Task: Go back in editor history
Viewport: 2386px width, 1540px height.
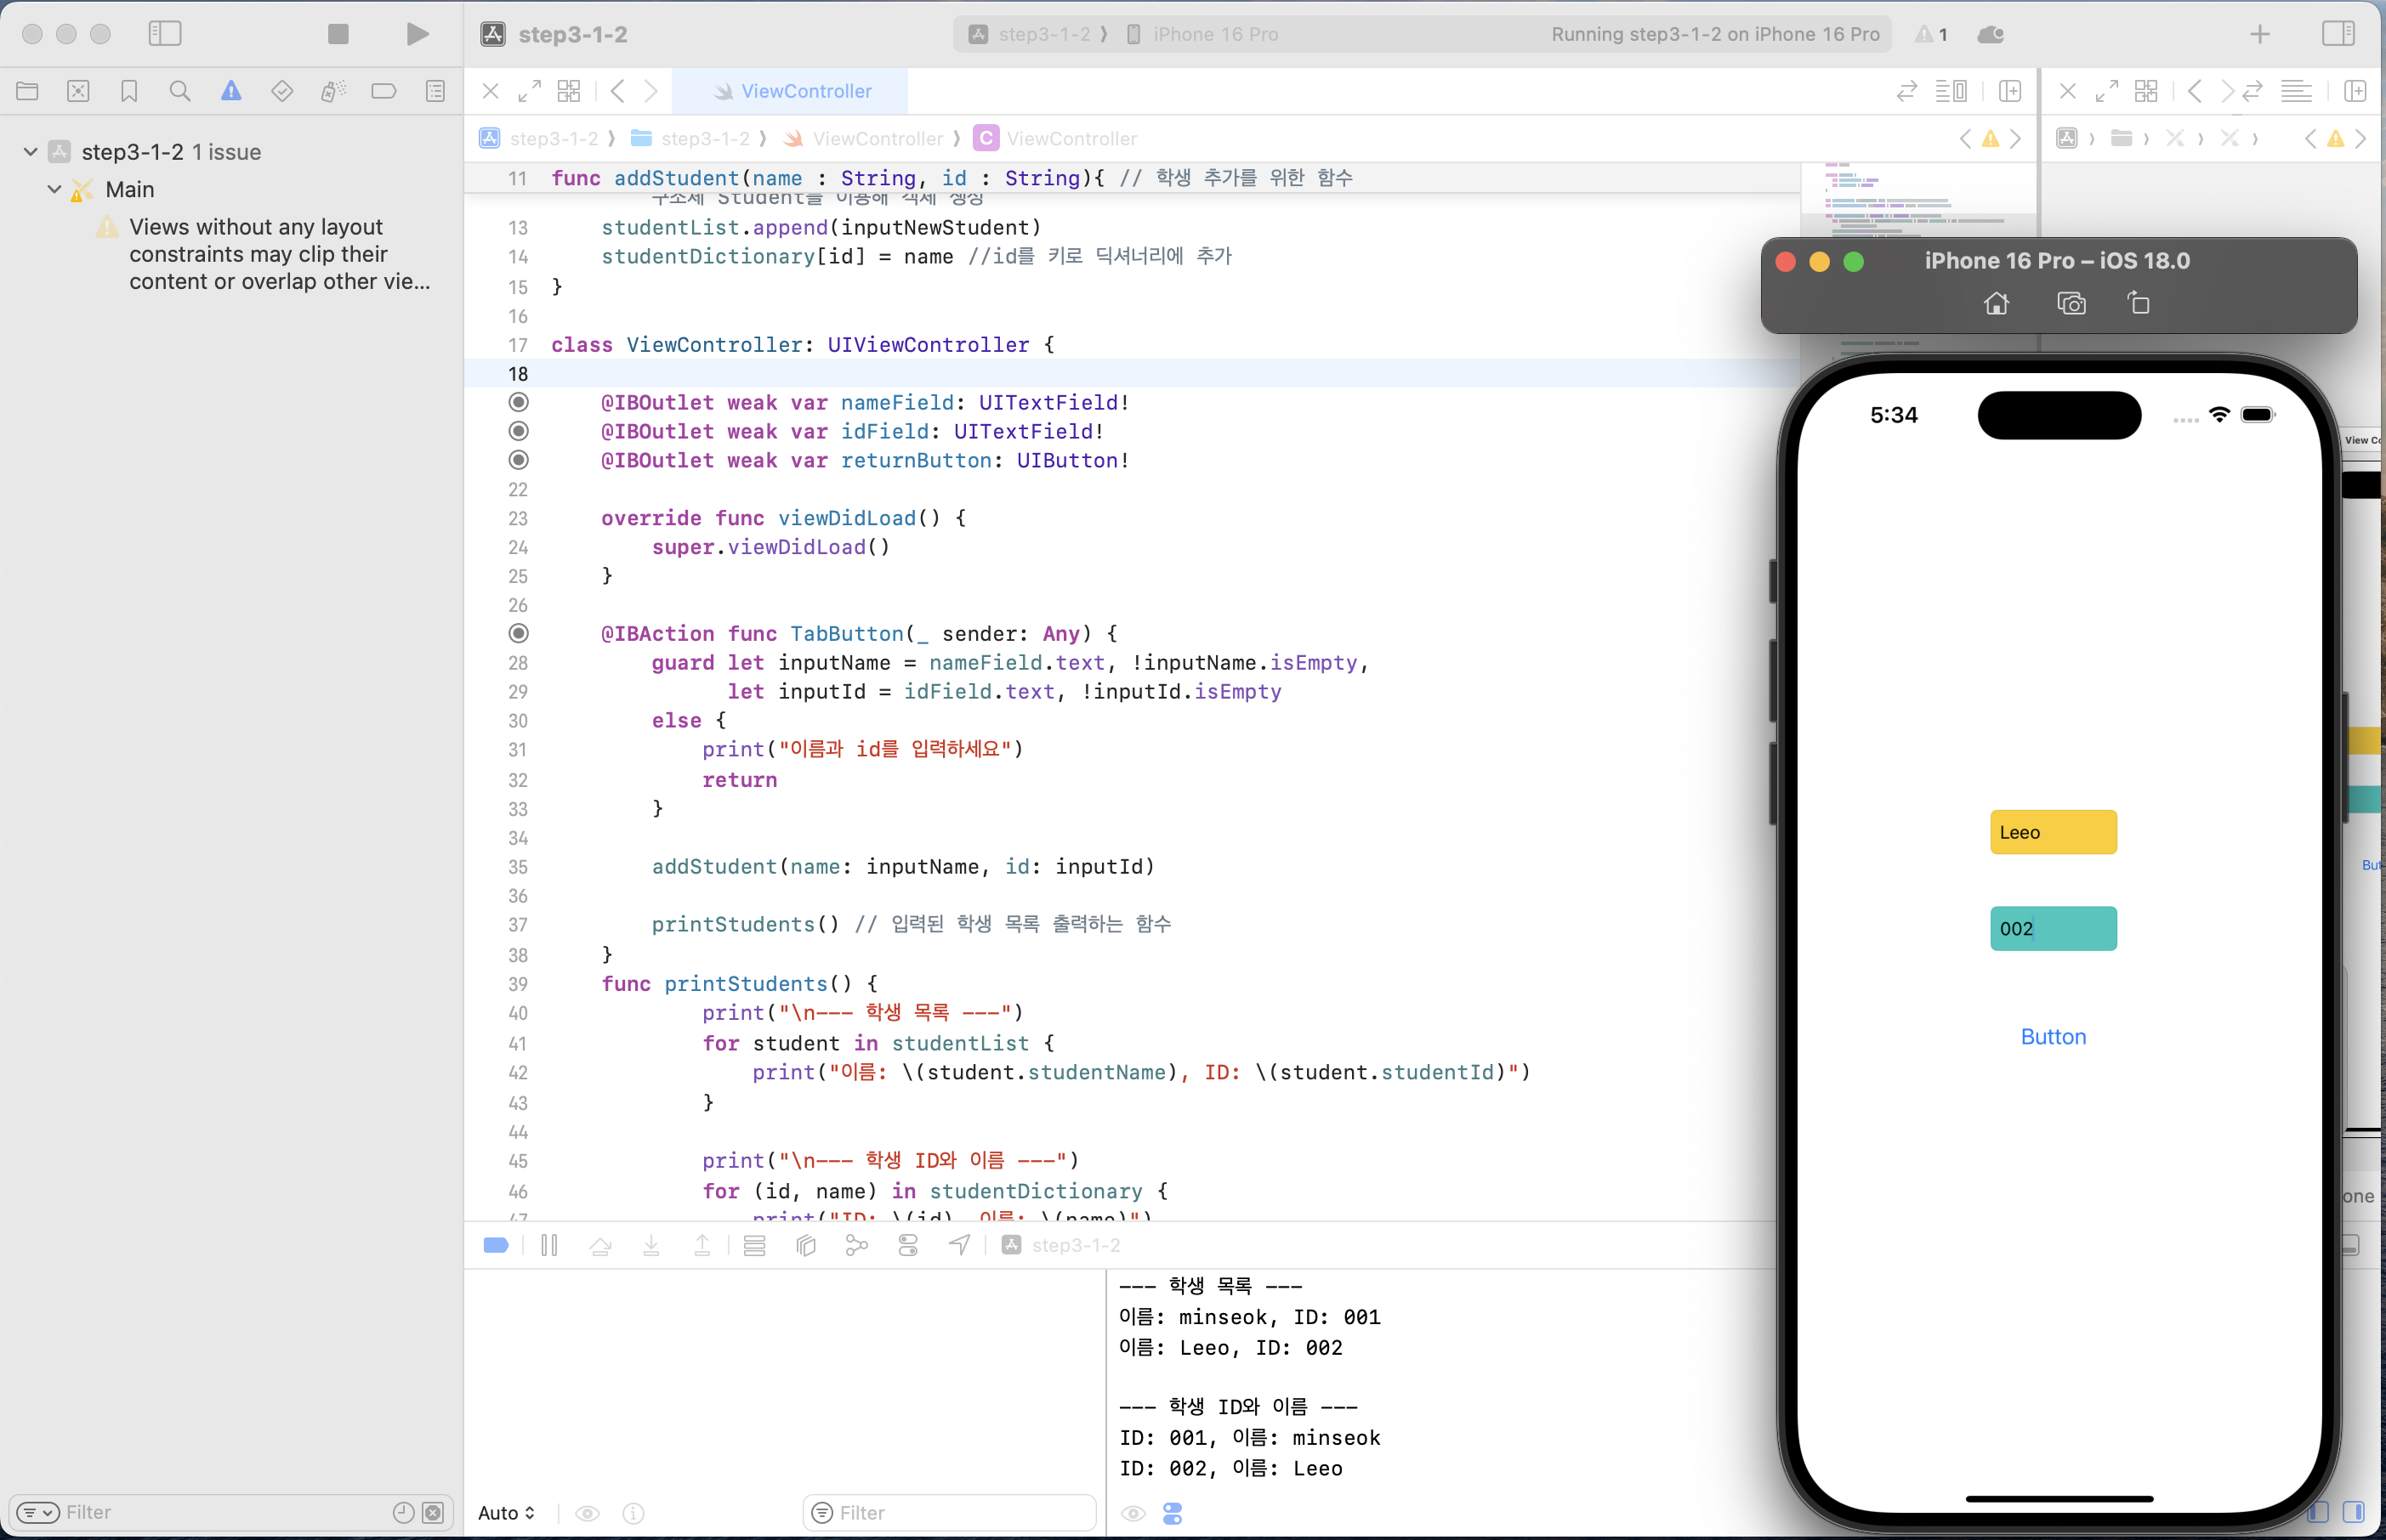Action: [x=617, y=91]
